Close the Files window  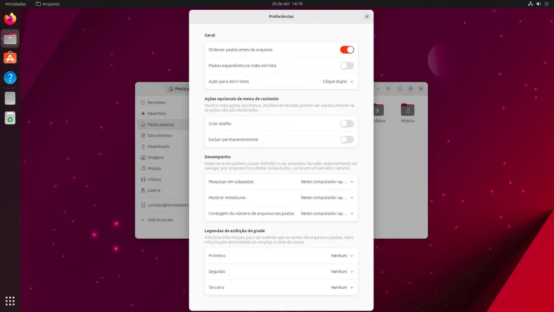(x=421, y=89)
